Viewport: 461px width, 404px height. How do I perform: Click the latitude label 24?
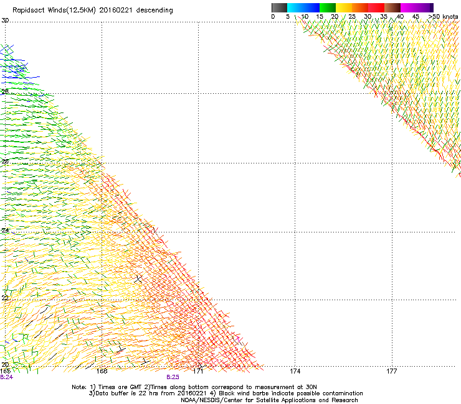click(5, 231)
